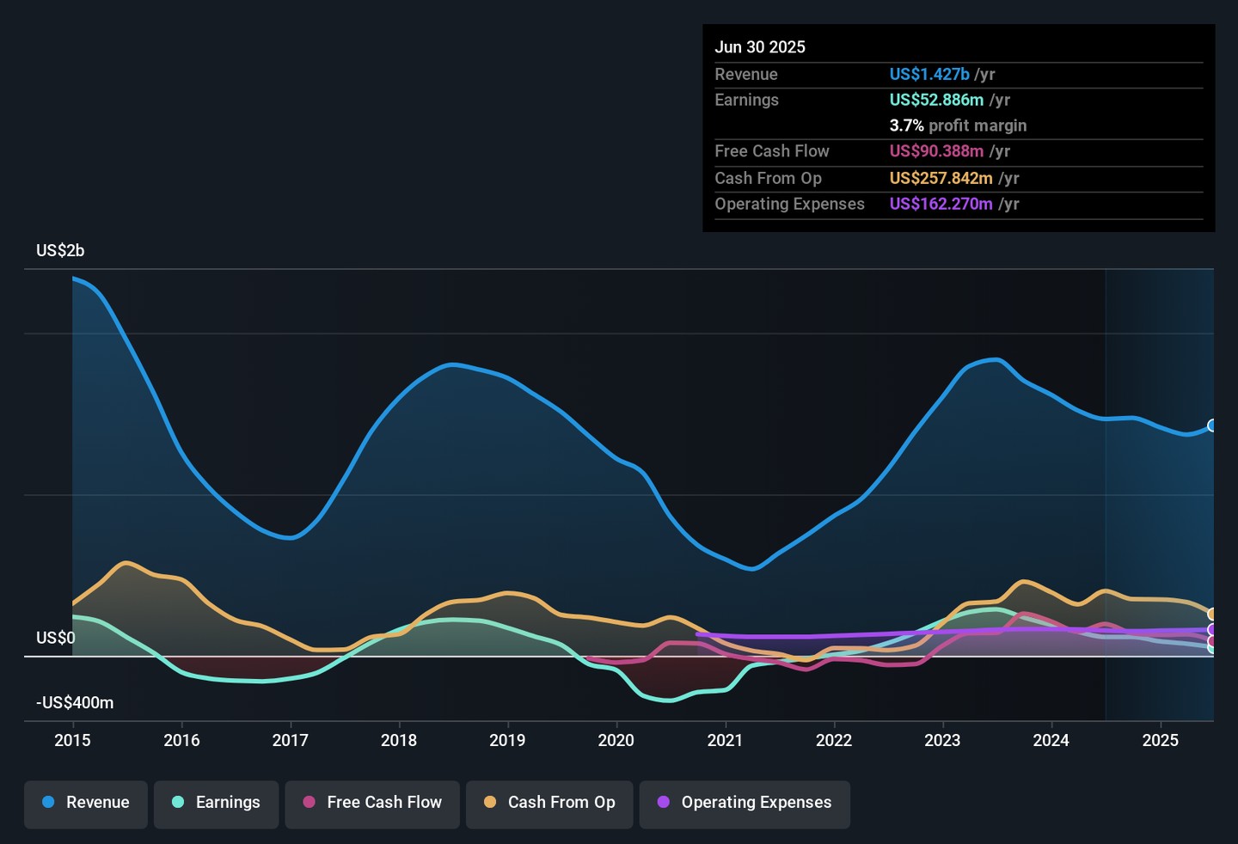Click the Jun 30 2025 tooltip date
The width and height of the screenshot is (1238, 844).
point(760,47)
